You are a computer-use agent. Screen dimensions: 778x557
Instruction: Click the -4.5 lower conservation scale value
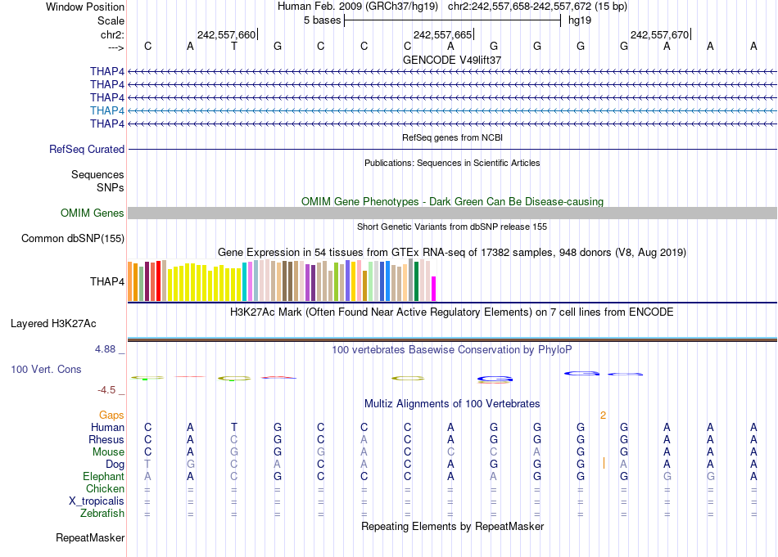click(106, 390)
